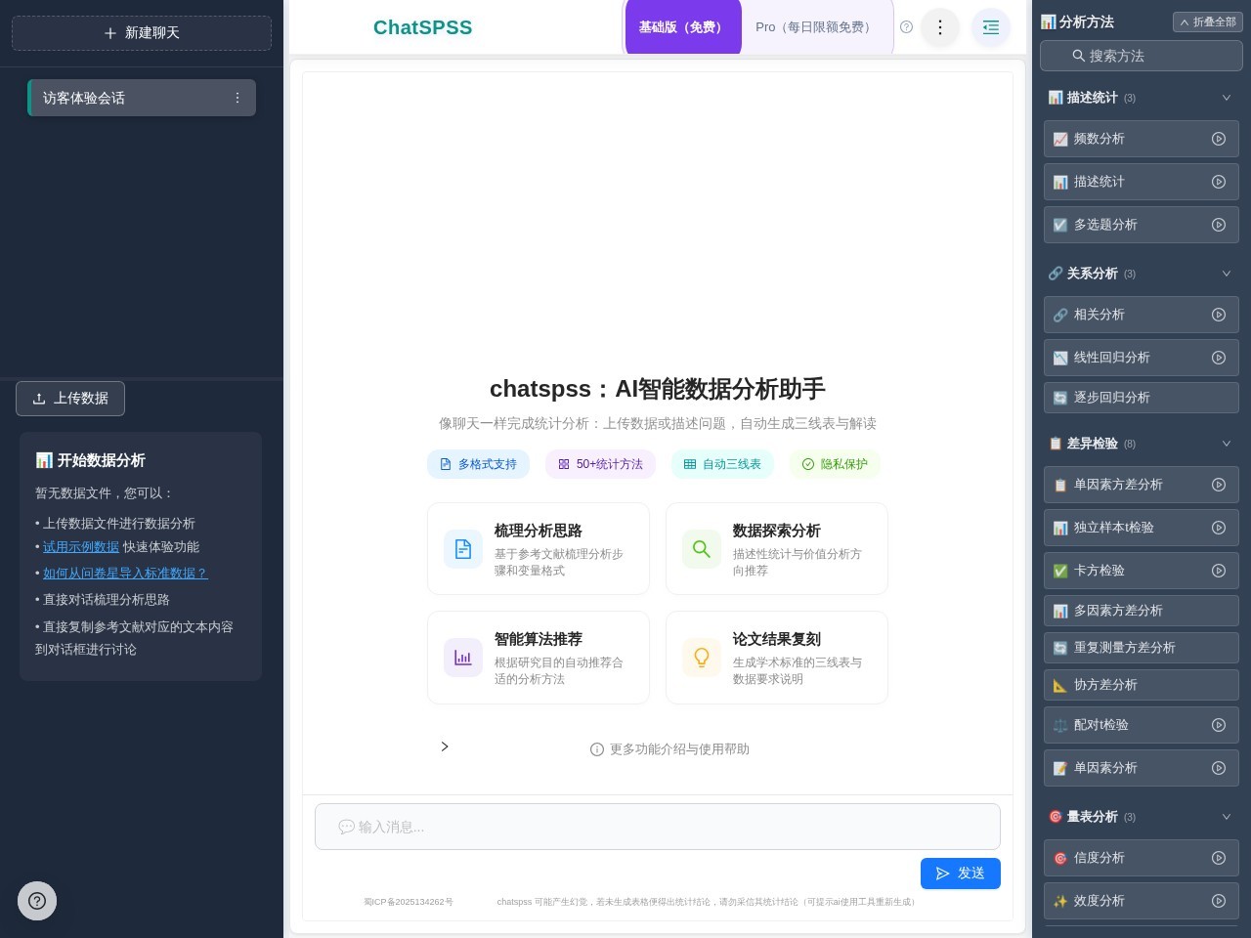Select 多因素方差分析 in the methods list

coord(1142,611)
